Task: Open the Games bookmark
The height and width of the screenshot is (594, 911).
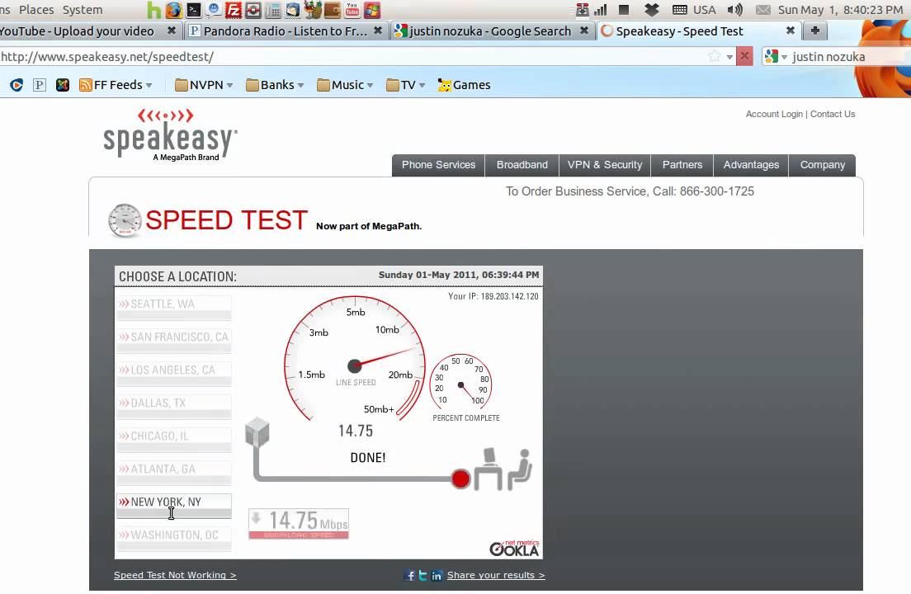Action: point(464,85)
